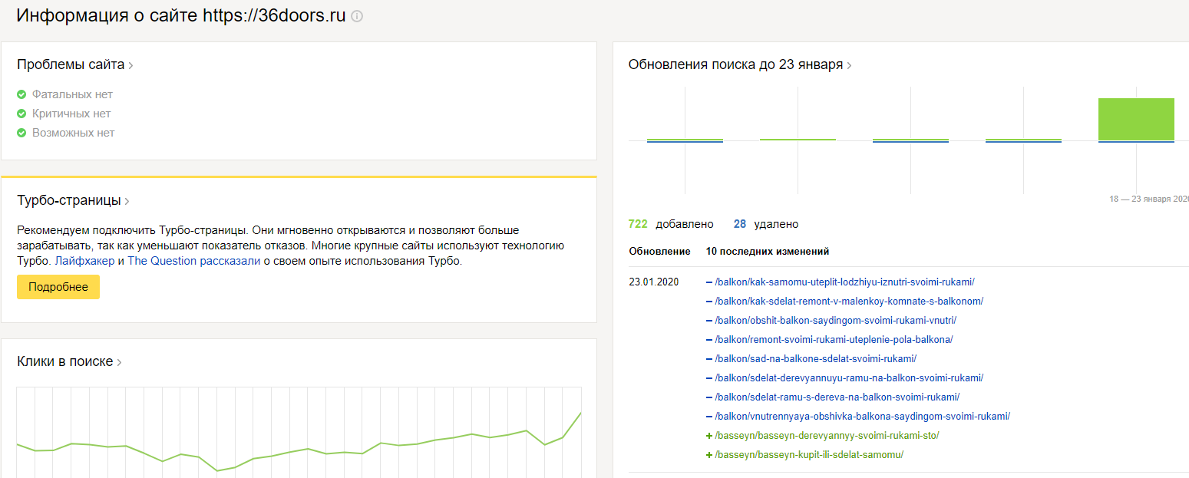Viewport: 1189px width, 478px height.
Task: Open The Question рассказали link
Action: 193,261
